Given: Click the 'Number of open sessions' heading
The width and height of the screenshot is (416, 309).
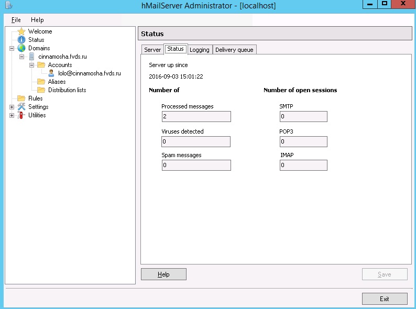Looking at the screenshot, I should [x=300, y=90].
